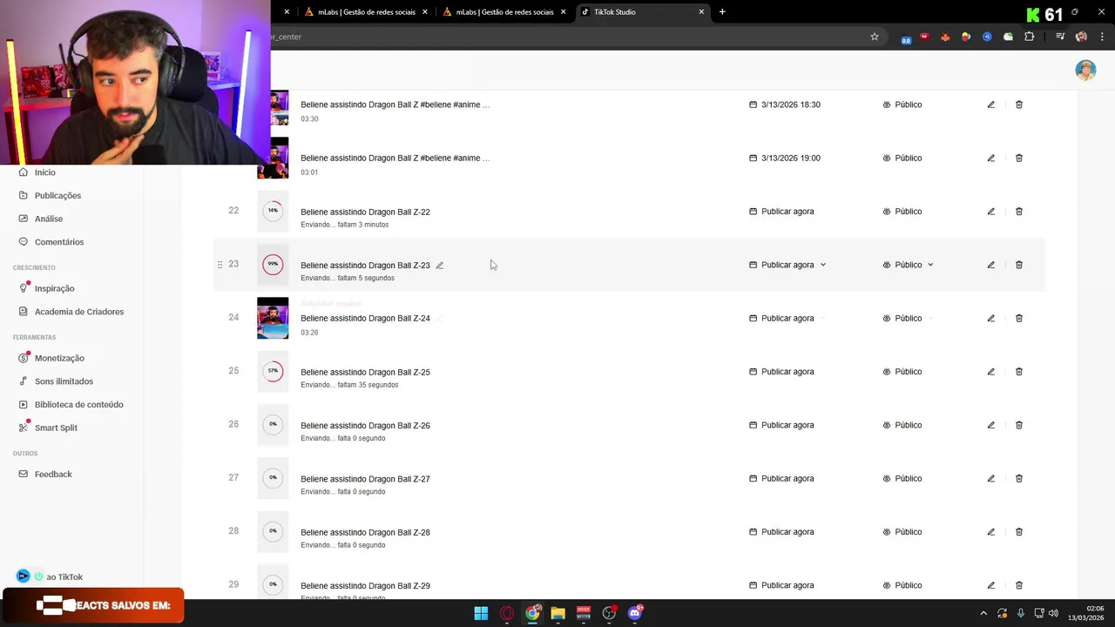This screenshot has width=1115, height=627.
Task: Click the title 'Beliene assistindo Dragon Ball Z-27'
Action: click(365, 479)
